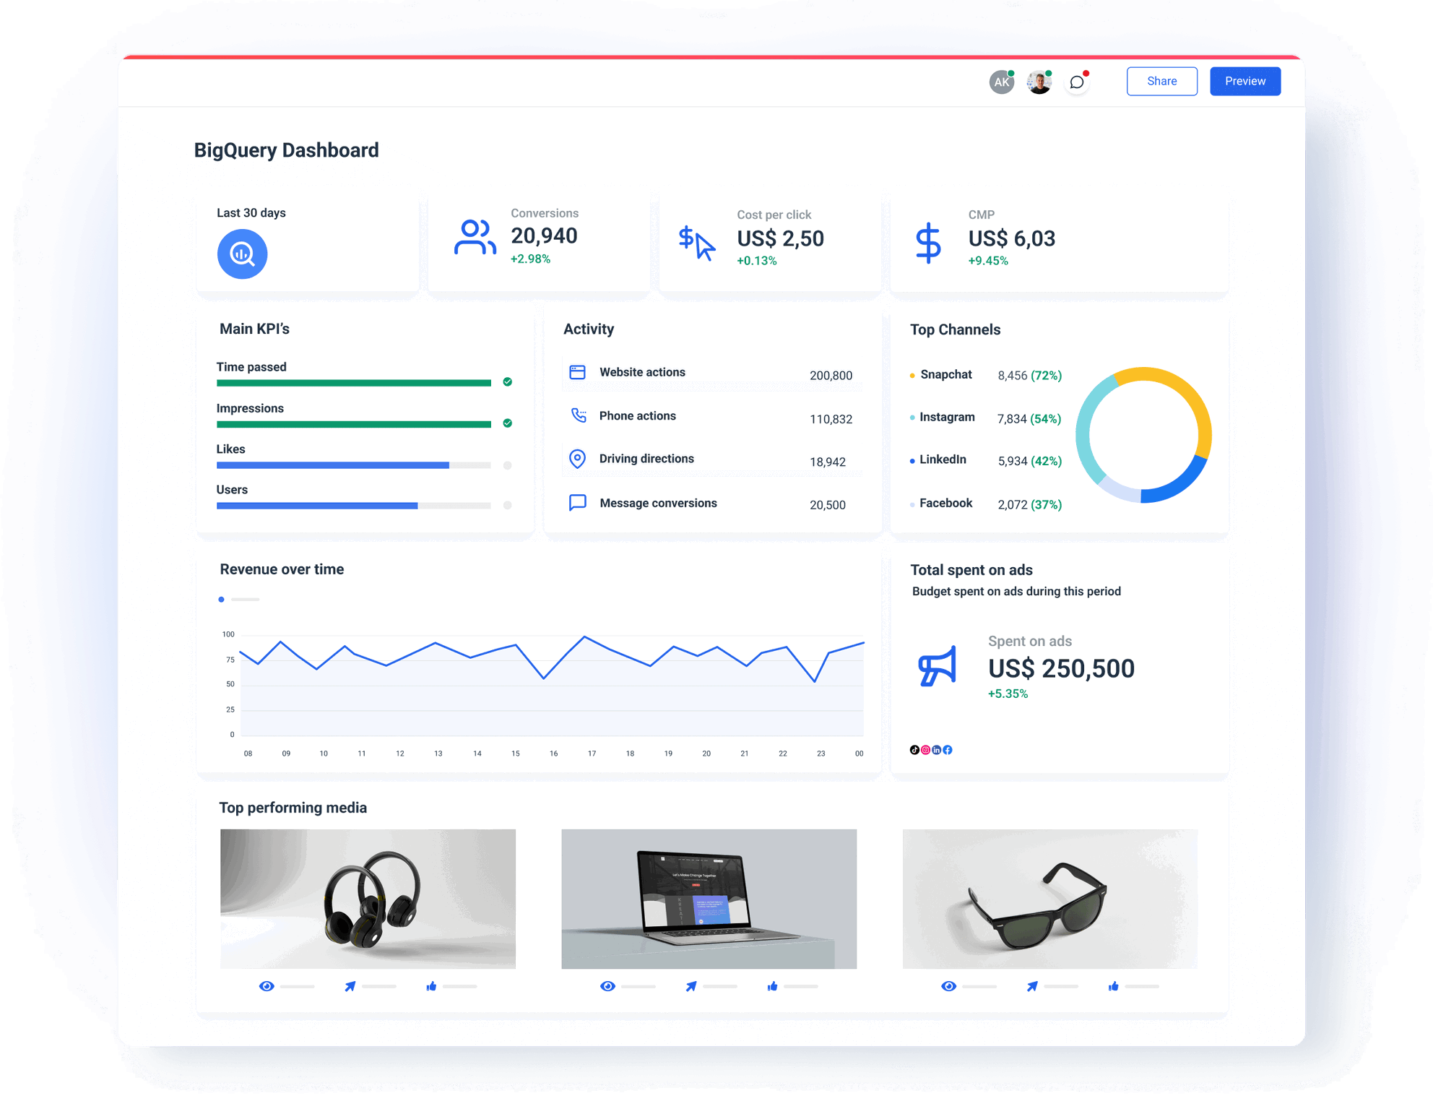Click the Driving directions pin icon
Image resolution: width=1433 pixels, height=1101 pixels.
click(577, 459)
